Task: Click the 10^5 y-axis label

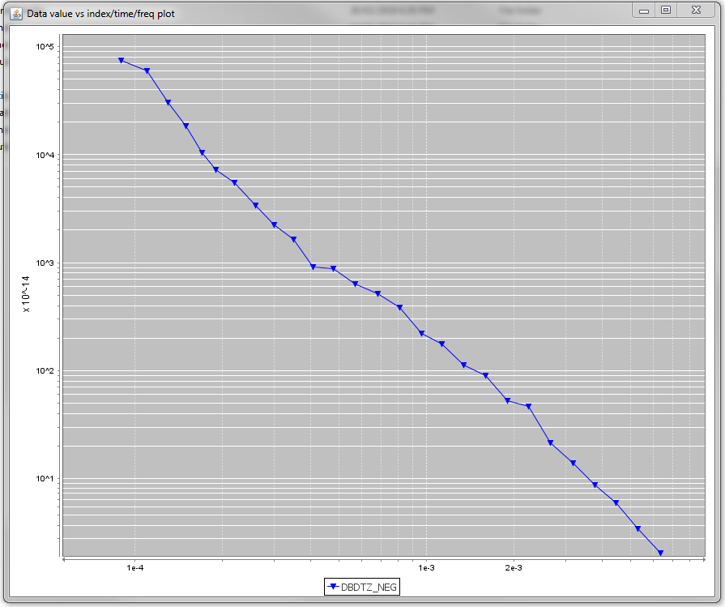Action: pyautogui.click(x=45, y=46)
